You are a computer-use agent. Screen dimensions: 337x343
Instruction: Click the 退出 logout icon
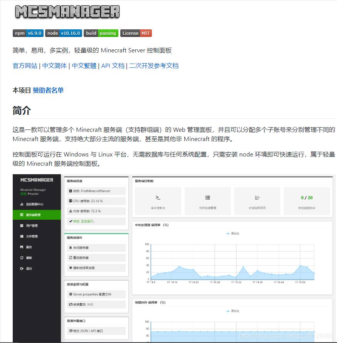22,268
